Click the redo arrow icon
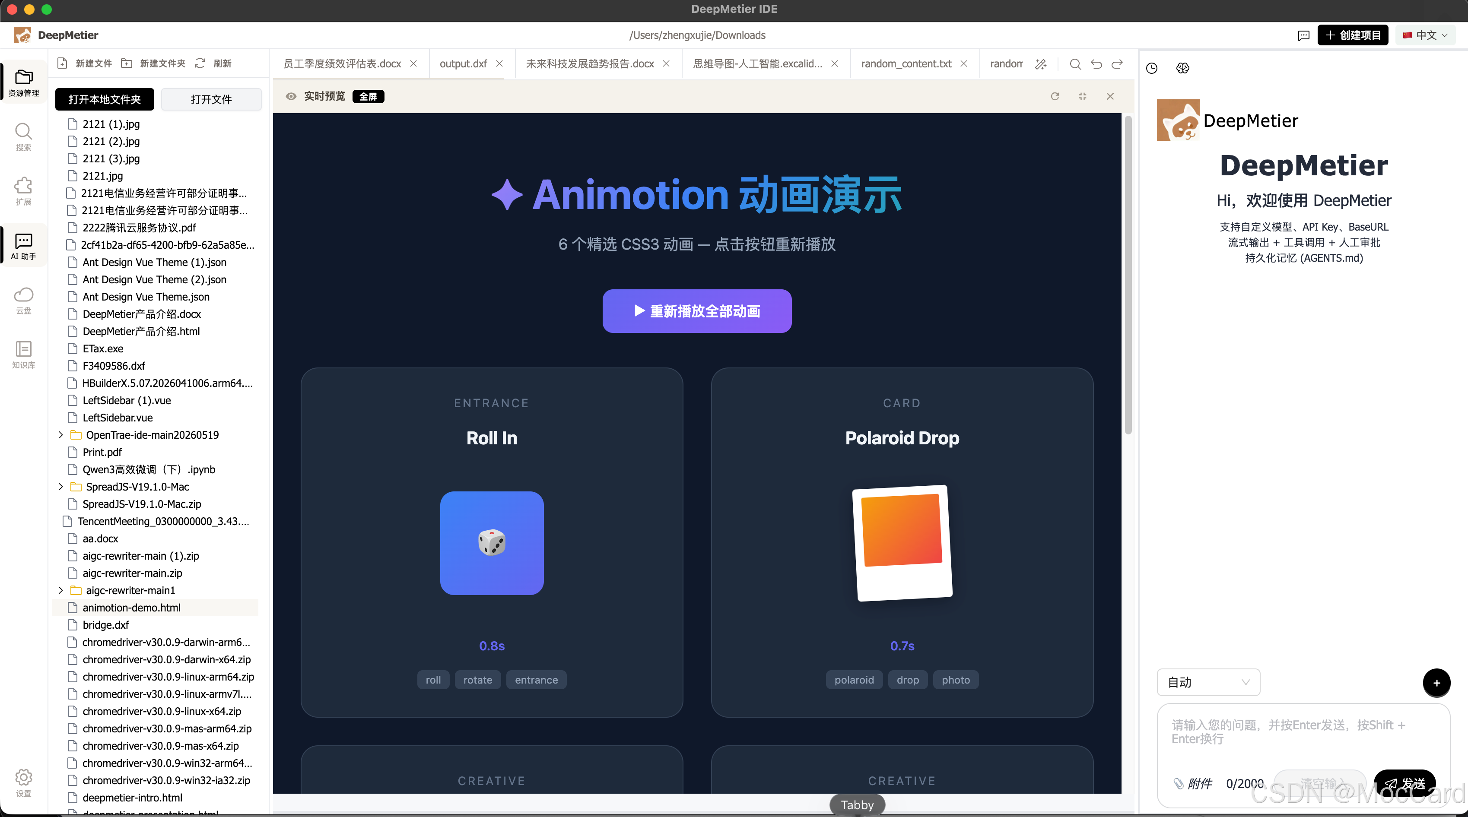 (1117, 64)
